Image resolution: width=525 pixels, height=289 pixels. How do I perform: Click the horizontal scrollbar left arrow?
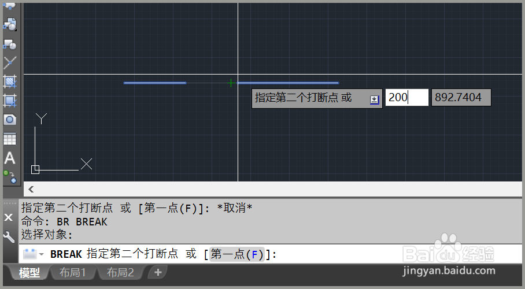pyautogui.click(x=31, y=190)
